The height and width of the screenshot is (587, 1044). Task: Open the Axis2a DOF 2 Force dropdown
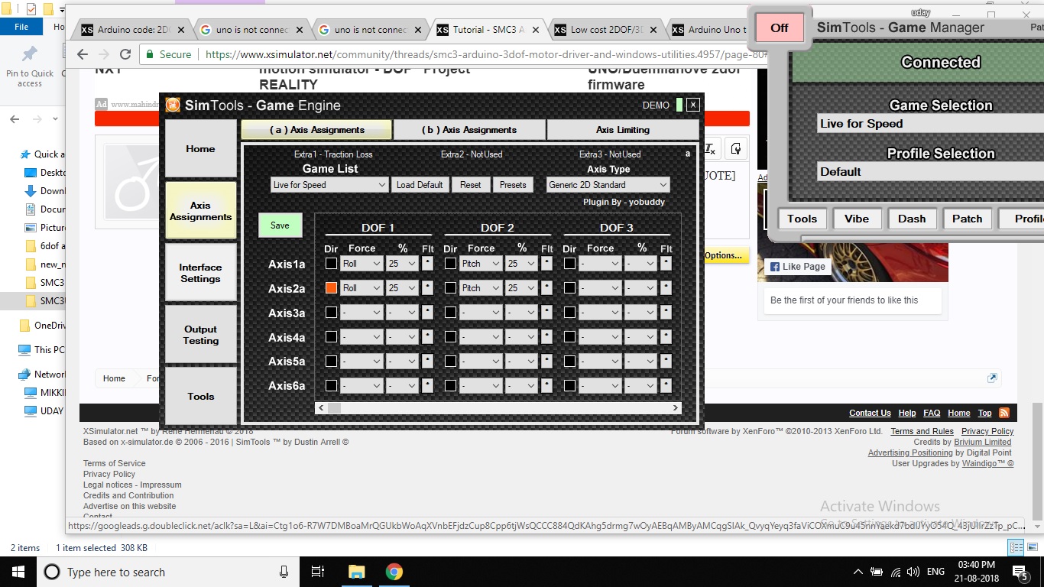pos(481,288)
